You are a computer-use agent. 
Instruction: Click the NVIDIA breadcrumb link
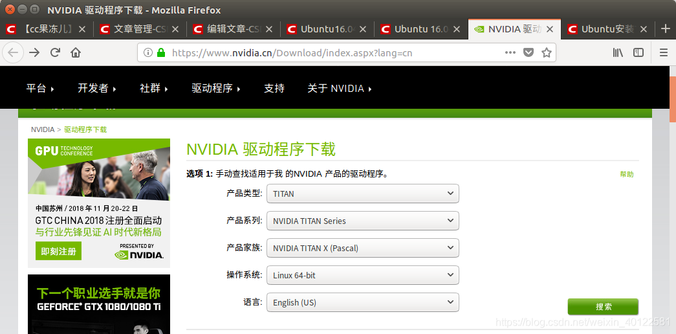[43, 129]
